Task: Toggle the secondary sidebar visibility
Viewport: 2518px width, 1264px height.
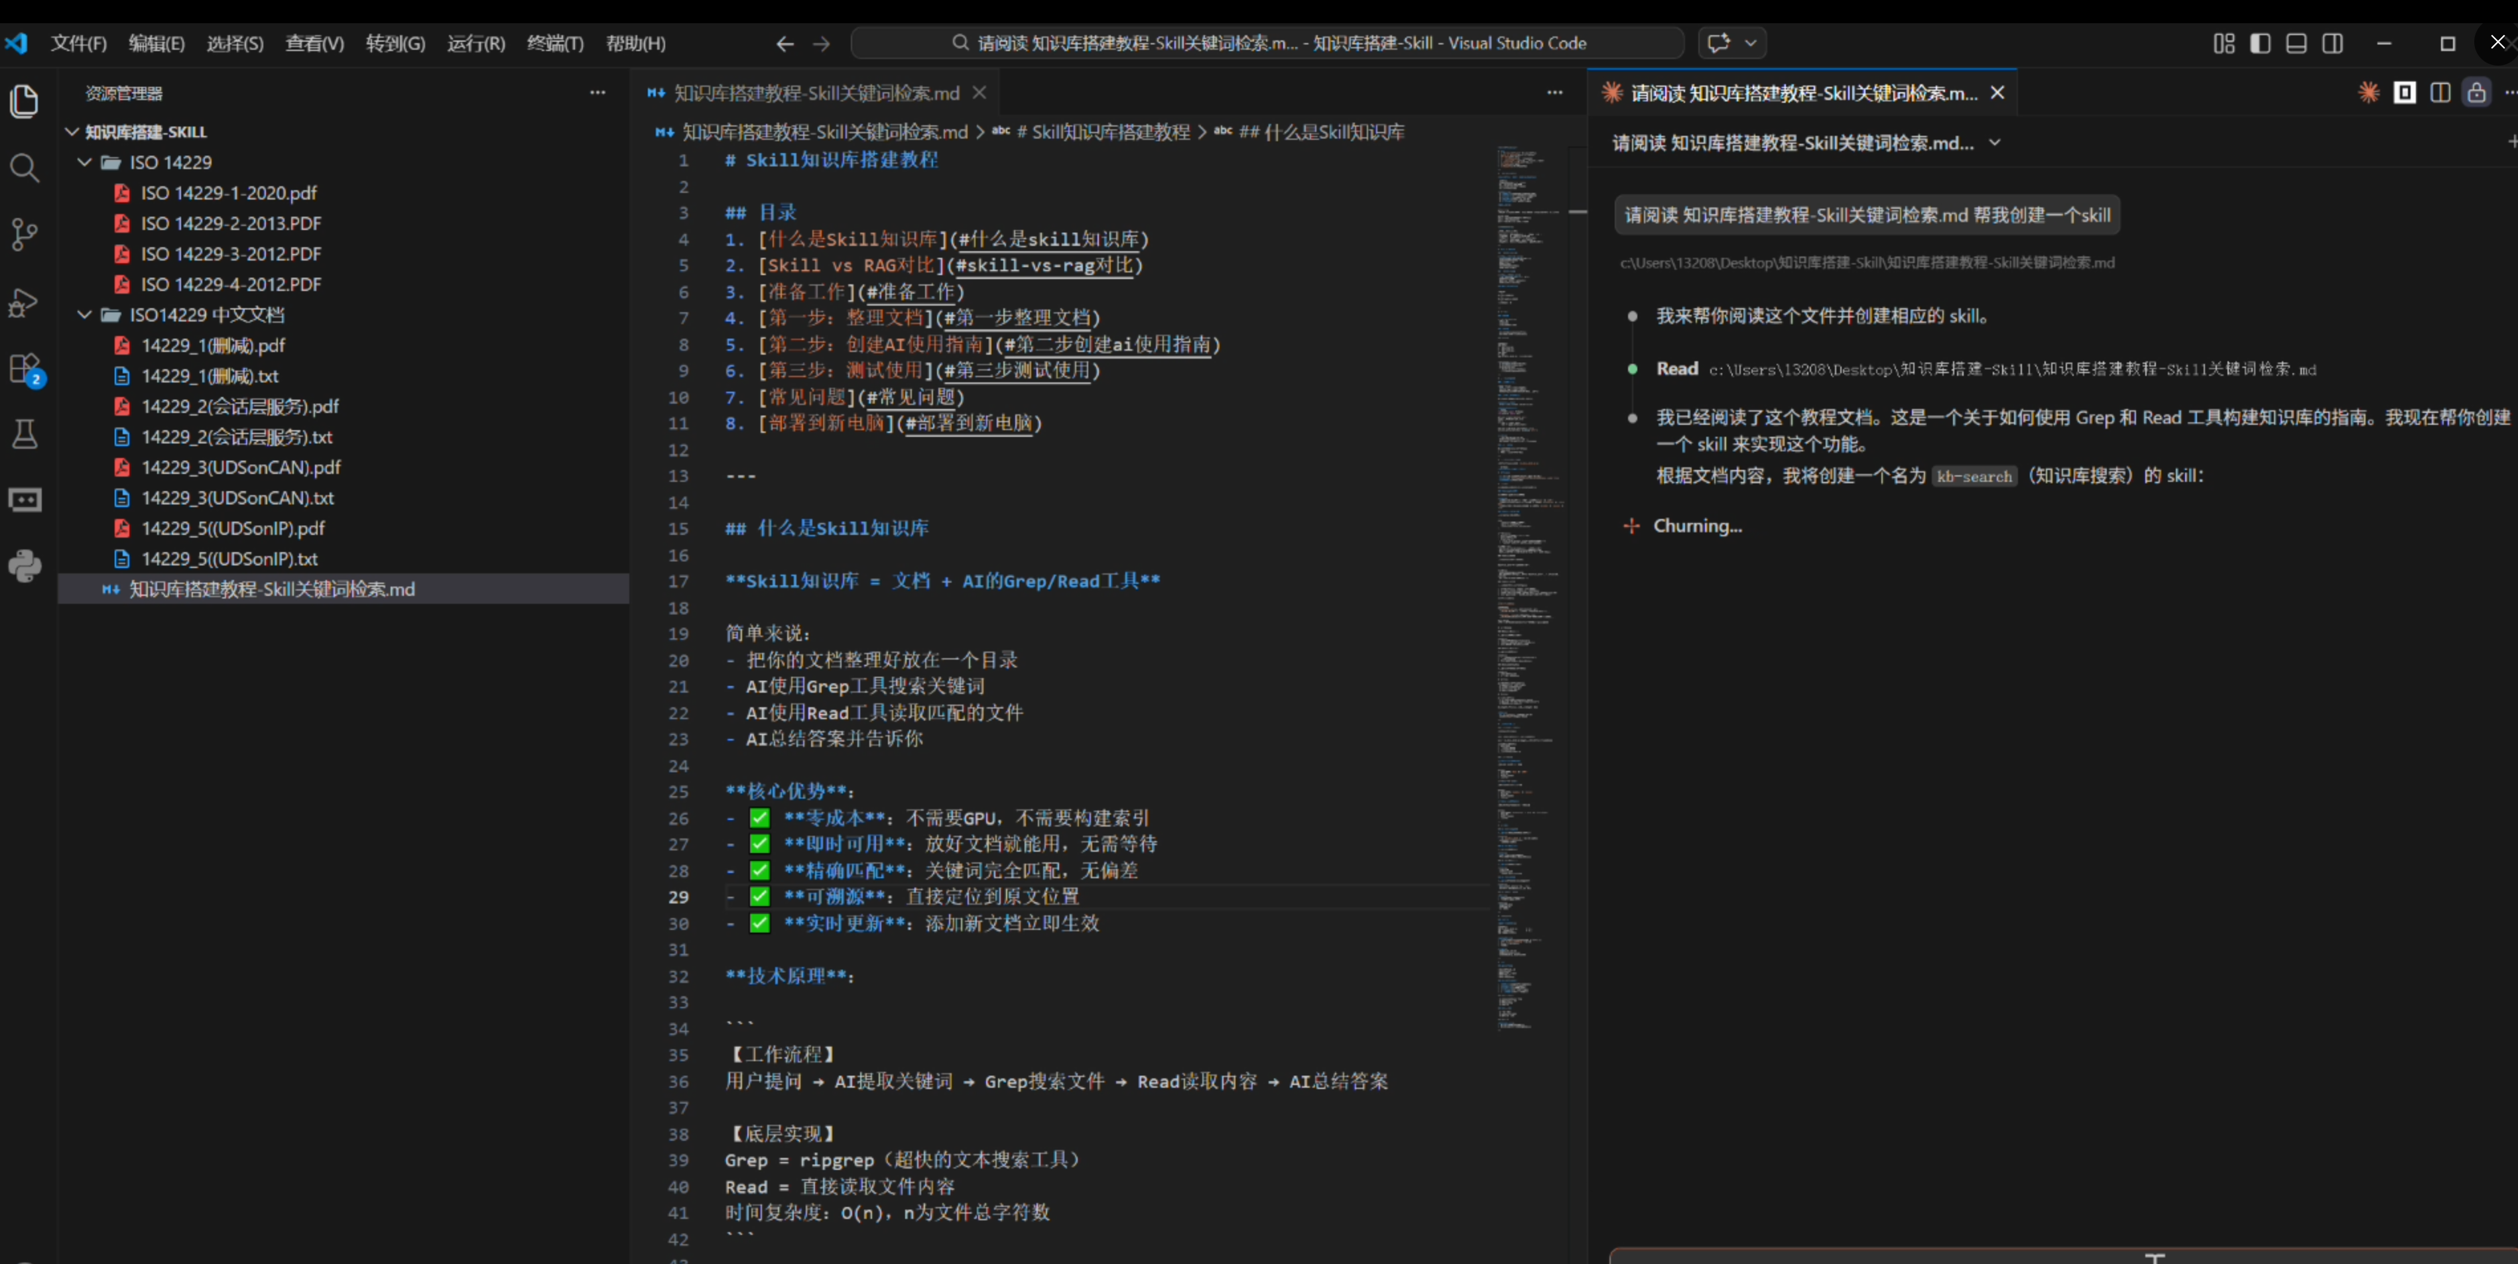Action: [2333, 43]
